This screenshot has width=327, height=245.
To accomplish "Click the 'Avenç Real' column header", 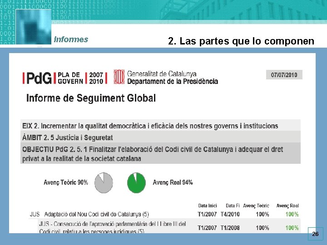I will click(287, 206).
